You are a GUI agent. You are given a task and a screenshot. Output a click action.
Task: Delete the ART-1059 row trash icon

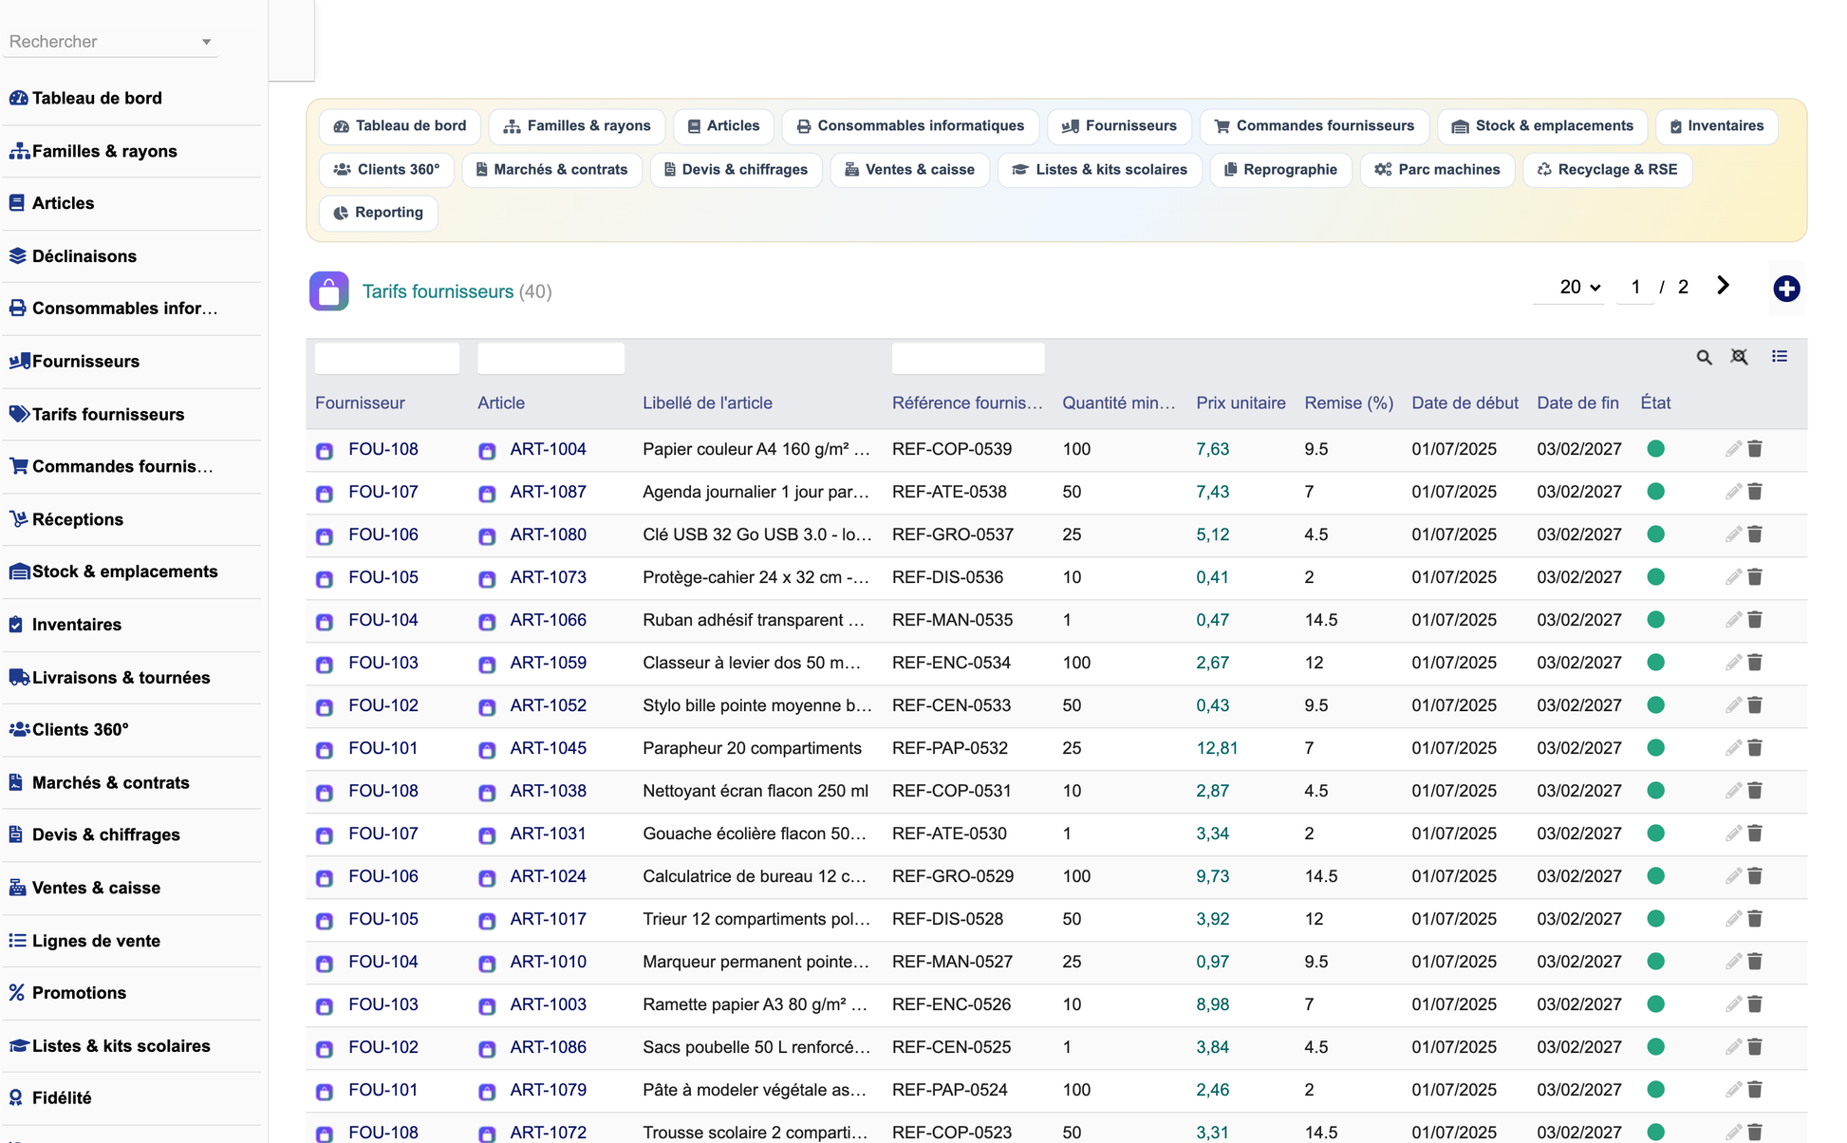point(1755,663)
